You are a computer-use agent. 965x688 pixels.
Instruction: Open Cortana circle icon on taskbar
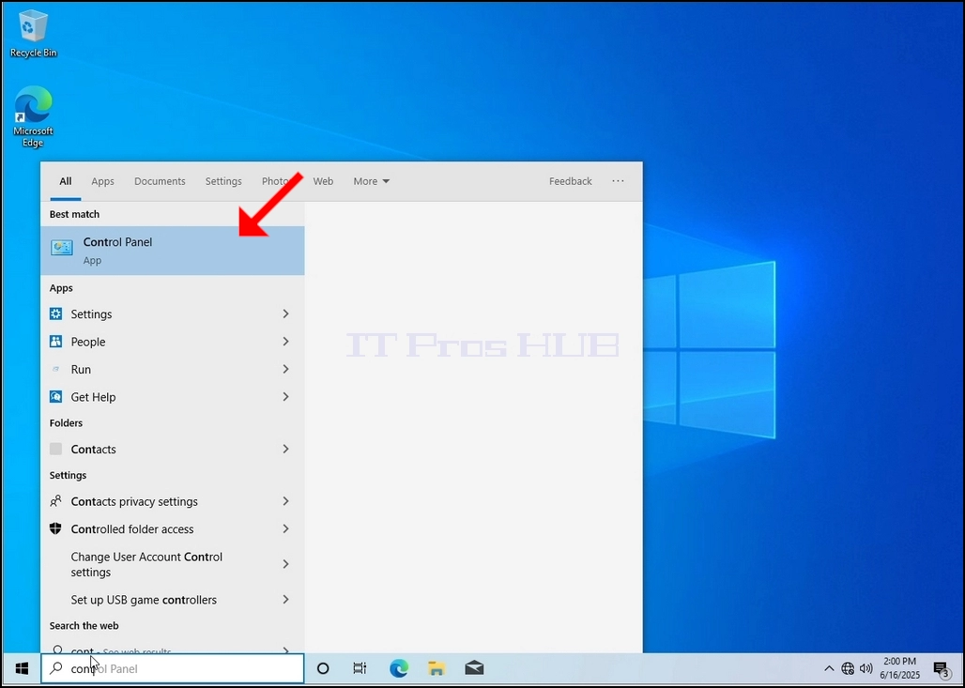click(x=323, y=668)
